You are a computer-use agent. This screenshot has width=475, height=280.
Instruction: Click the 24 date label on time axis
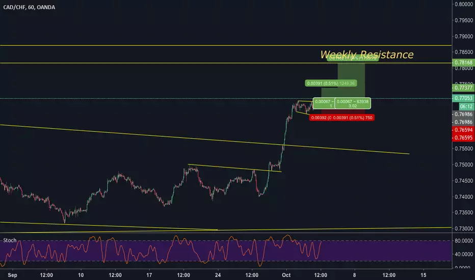click(218, 275)
